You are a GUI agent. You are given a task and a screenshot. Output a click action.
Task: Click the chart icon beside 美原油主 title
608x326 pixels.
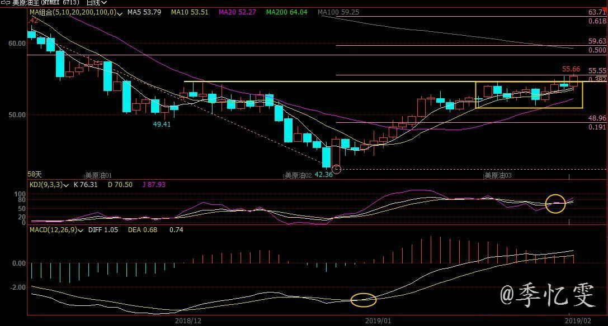(4, 3)
